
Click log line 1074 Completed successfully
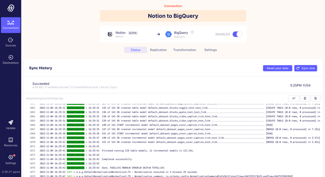pyautogui.click(x=117, y=159)
